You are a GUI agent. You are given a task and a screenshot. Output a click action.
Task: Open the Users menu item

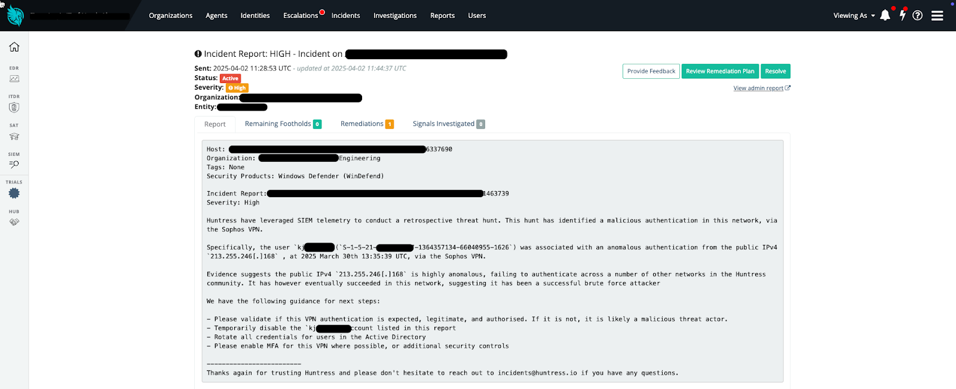(477, 16)
